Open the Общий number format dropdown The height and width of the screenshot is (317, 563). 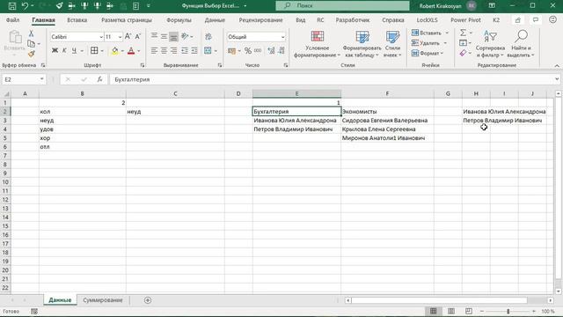(x=282, y=37)
